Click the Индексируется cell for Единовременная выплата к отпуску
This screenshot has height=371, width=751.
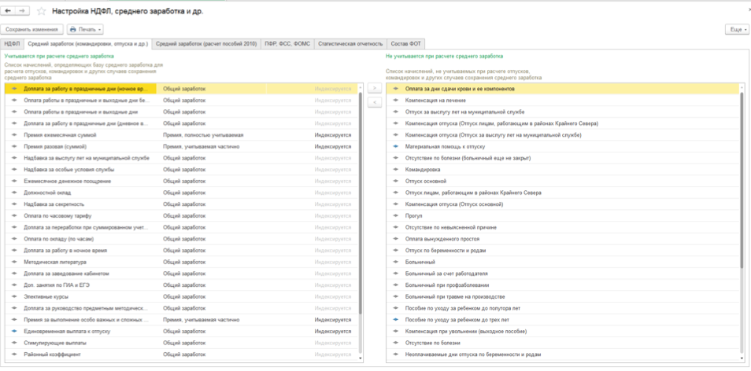(332, 332)
